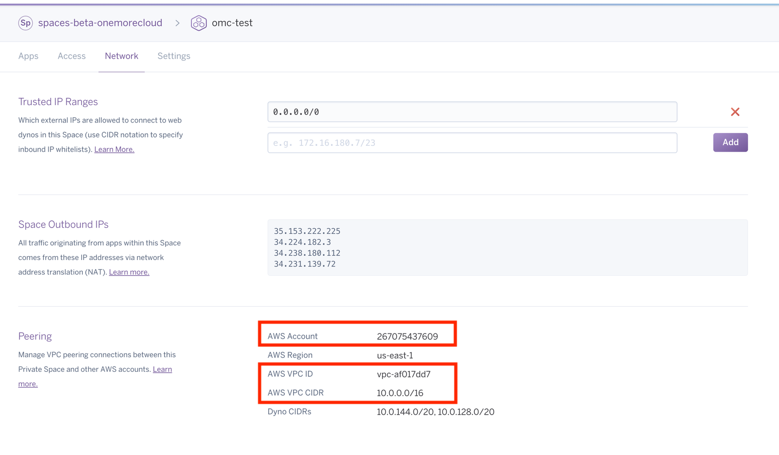Remove the 0.0.0.0/0 range via red X

[x=735, y=111]
